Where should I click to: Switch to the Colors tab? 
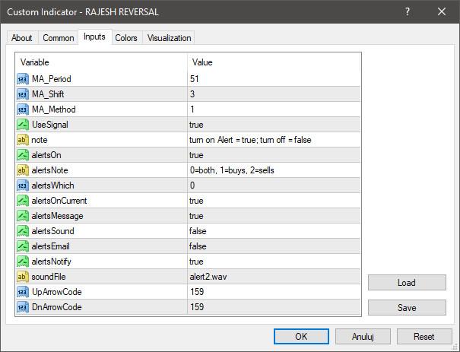(126, 38)
